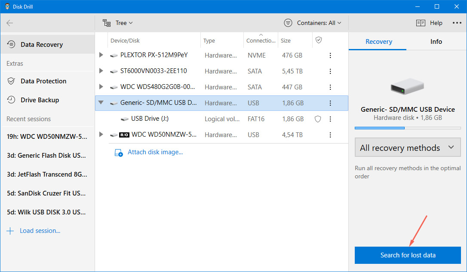
Task: Open options menu for ST6000VN0033 row
Action: coord(330,71)
